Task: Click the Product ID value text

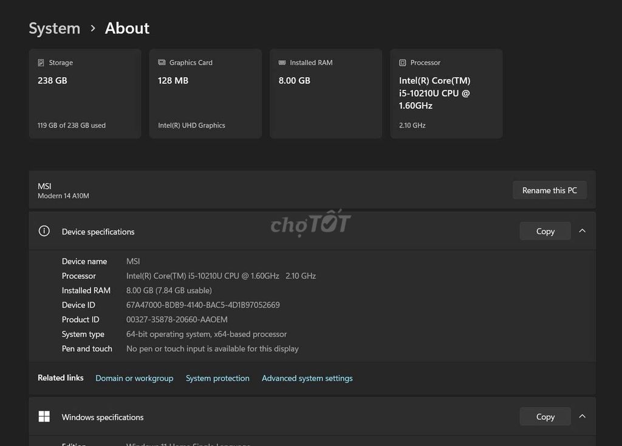Action: pos(177,320)
